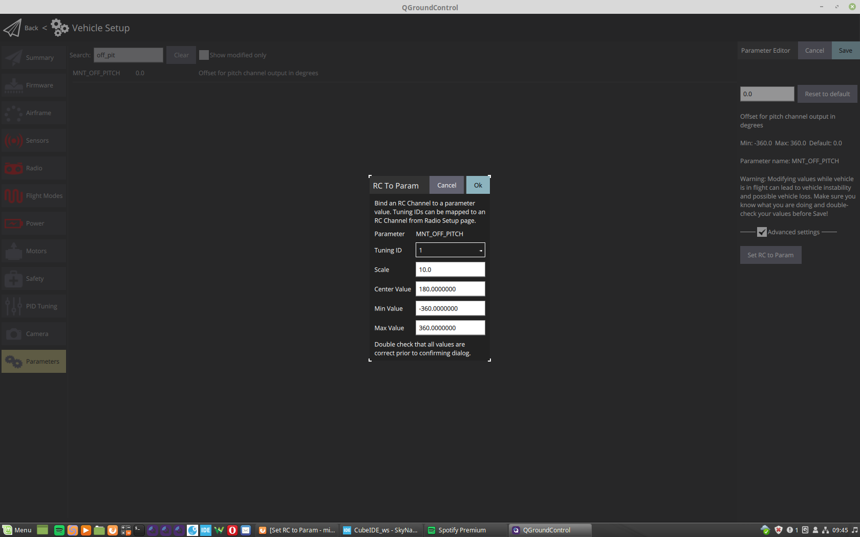Select the Firmware setup icon
This screenshot has height=537, width=860.
point(34,85)
